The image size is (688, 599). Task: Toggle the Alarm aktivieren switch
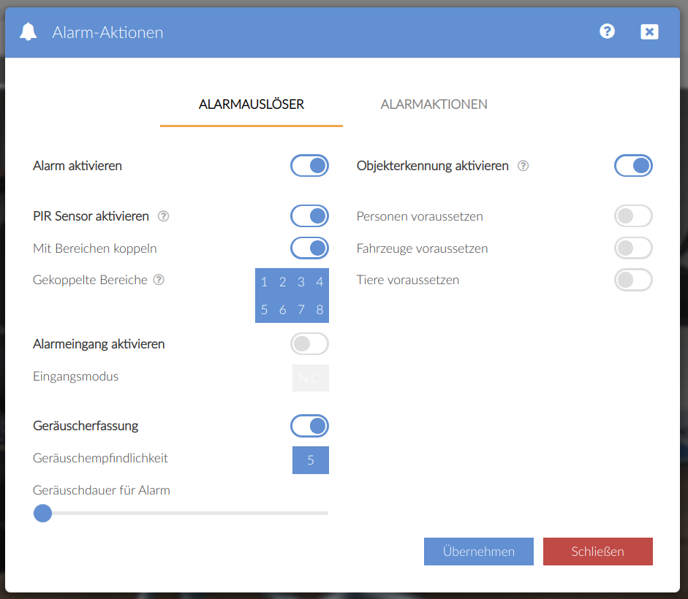click(310, 166)
